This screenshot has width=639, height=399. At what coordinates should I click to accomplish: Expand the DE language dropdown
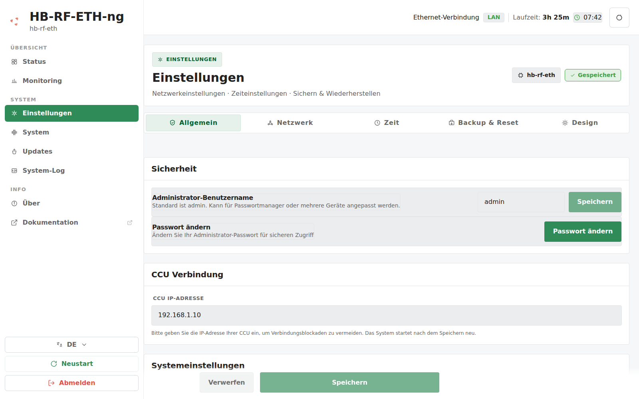coord(71,345)
